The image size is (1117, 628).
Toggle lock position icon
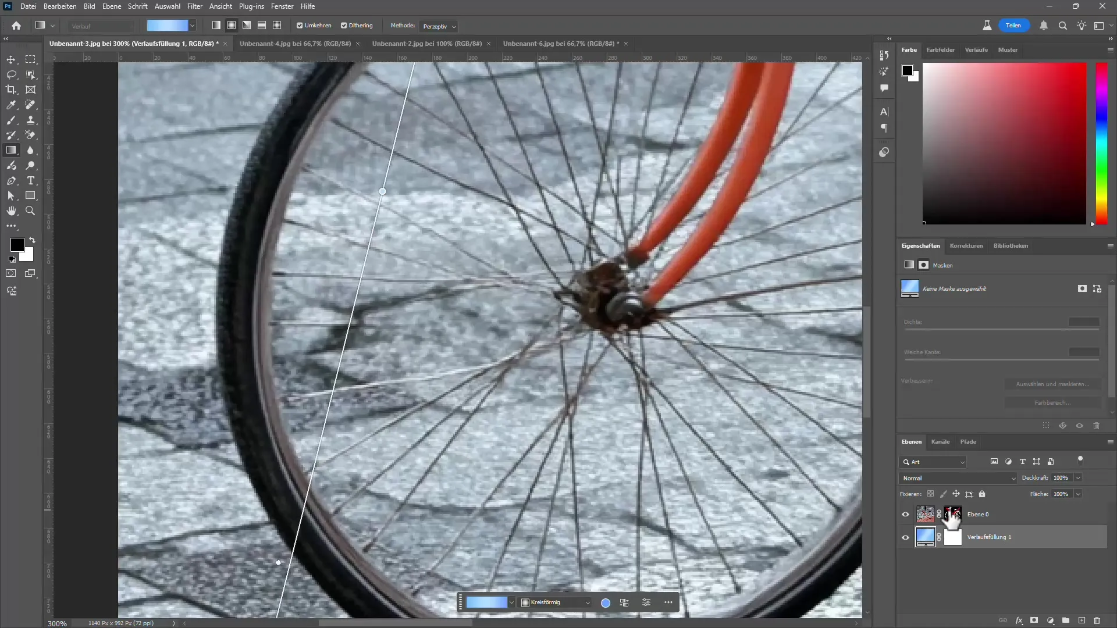pos(956,494)
